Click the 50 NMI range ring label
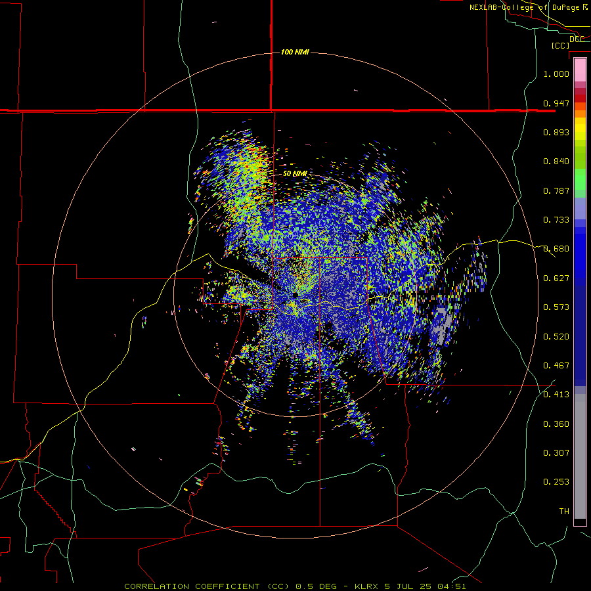This screenshot has height=591, width=591. [295, 173]
